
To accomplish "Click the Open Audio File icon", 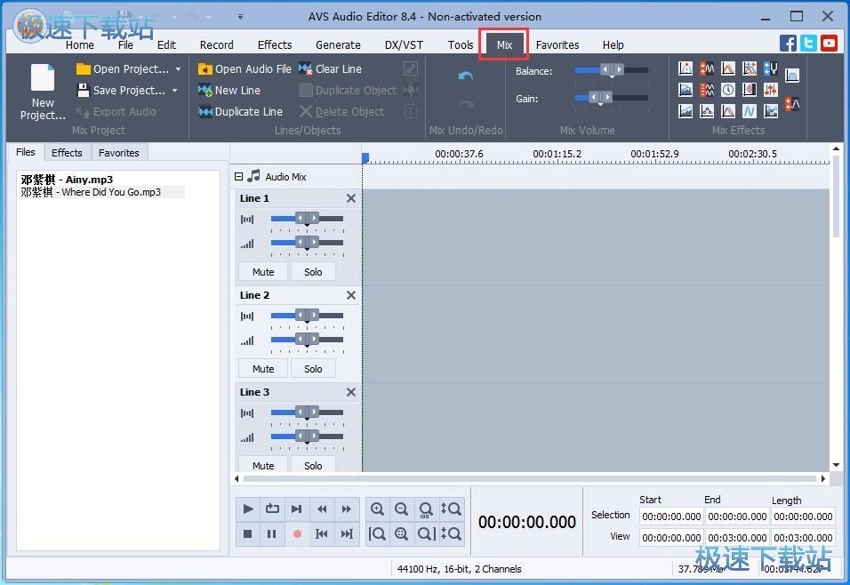I will tap(205, 69).
